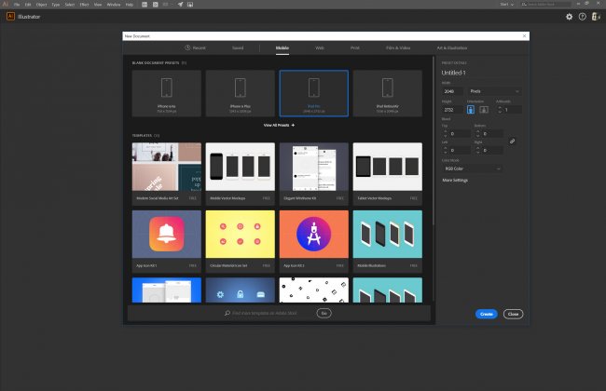
Task: Open the Effect menu
Action: point(84,5)
